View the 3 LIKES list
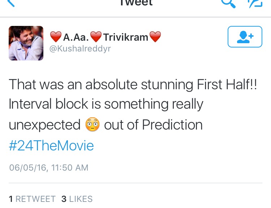Viewport: 271px width, 208px height. (77, 199)
